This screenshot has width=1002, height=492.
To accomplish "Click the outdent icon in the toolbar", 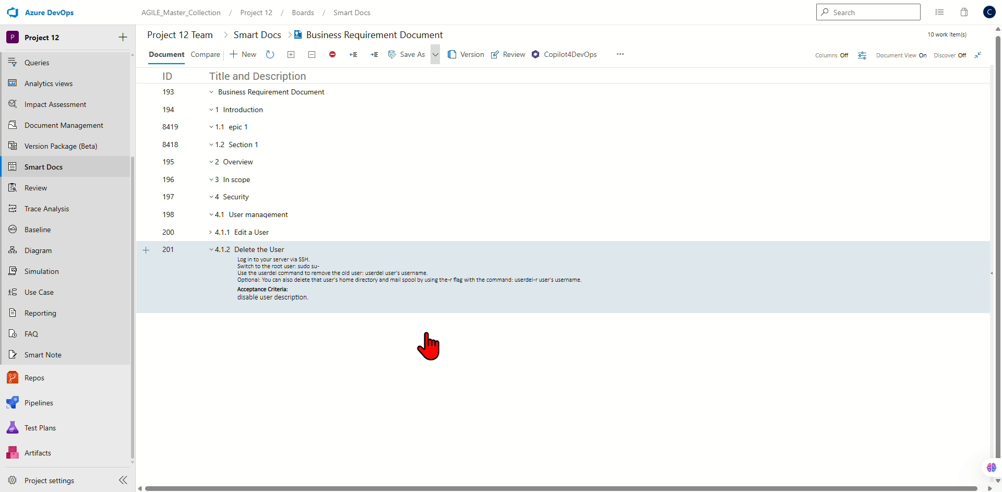I will [x=353, y=54].
